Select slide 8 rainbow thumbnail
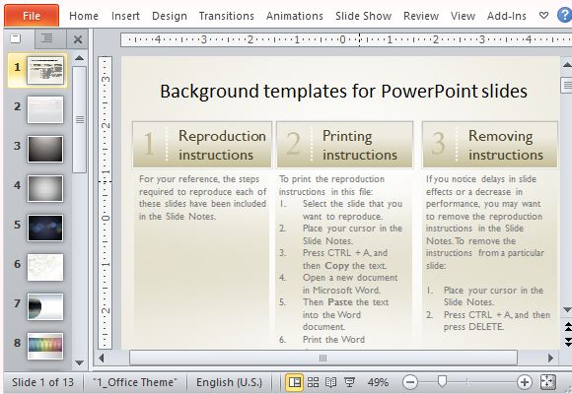The height and width of the screenshot is (394, 572). (45, 346)
